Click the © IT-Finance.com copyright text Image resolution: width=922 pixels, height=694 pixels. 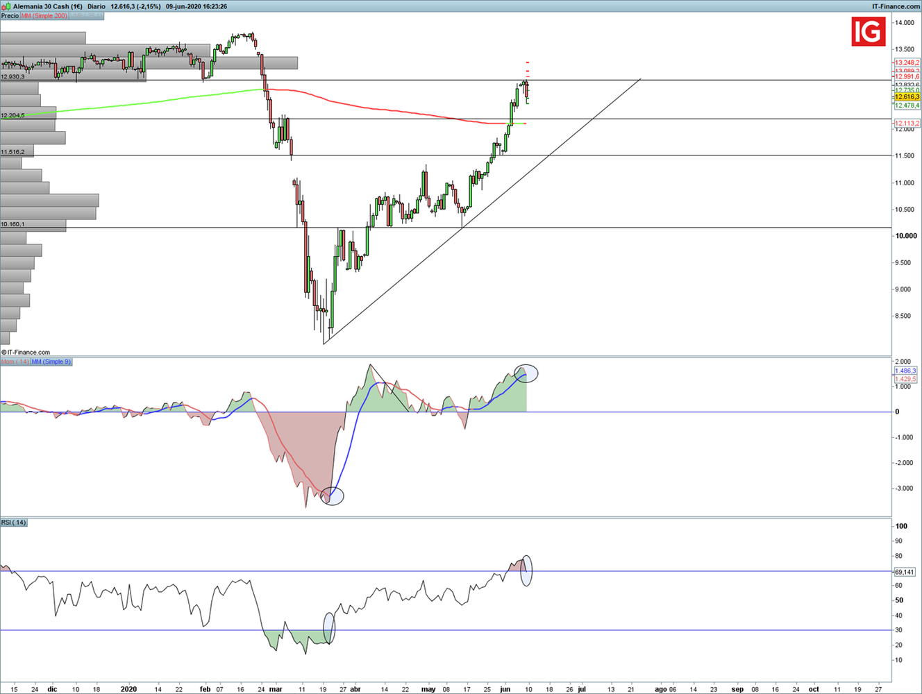[x=26, y=353]
